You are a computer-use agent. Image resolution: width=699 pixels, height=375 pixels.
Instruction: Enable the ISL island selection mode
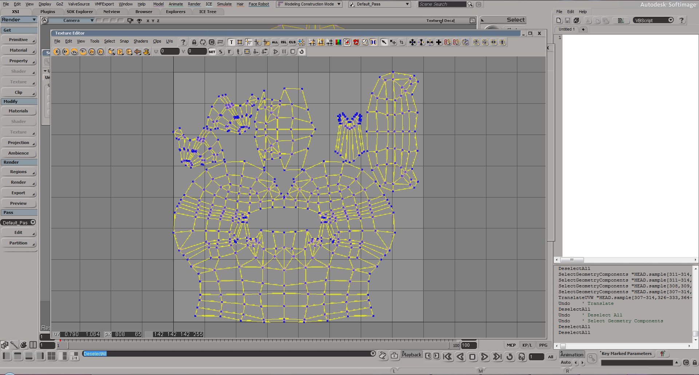[x=283, y=42]
